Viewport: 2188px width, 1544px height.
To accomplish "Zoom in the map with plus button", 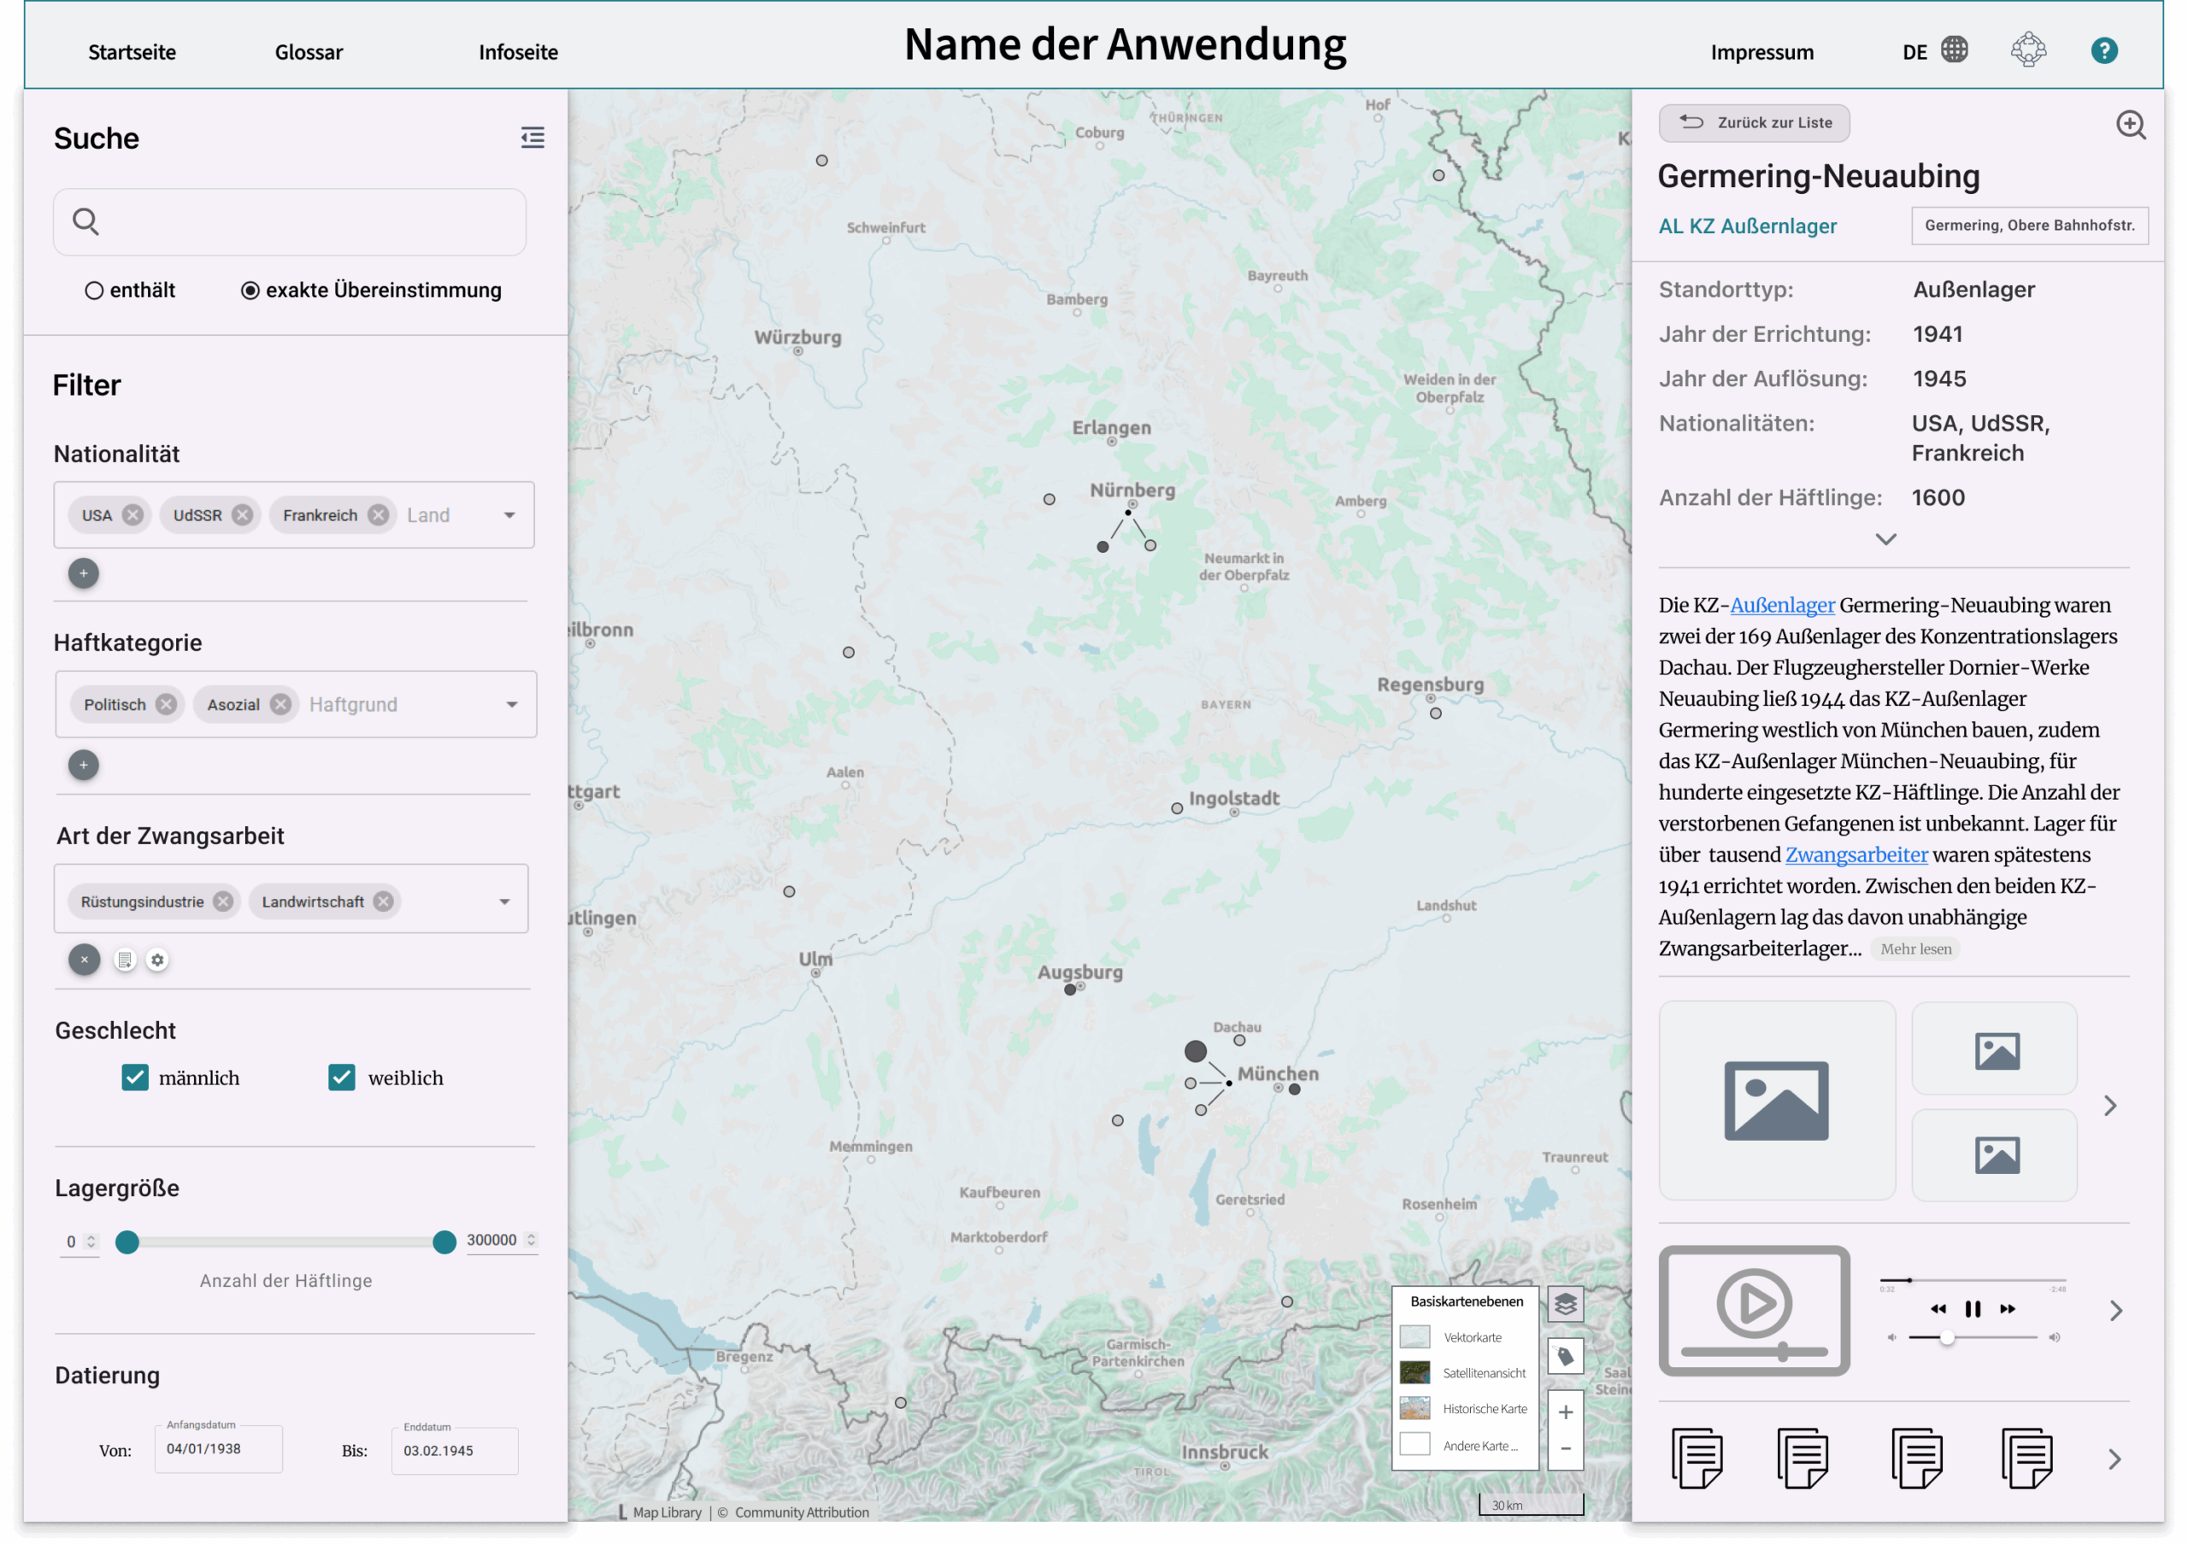I will (x=1565, y=1412).
